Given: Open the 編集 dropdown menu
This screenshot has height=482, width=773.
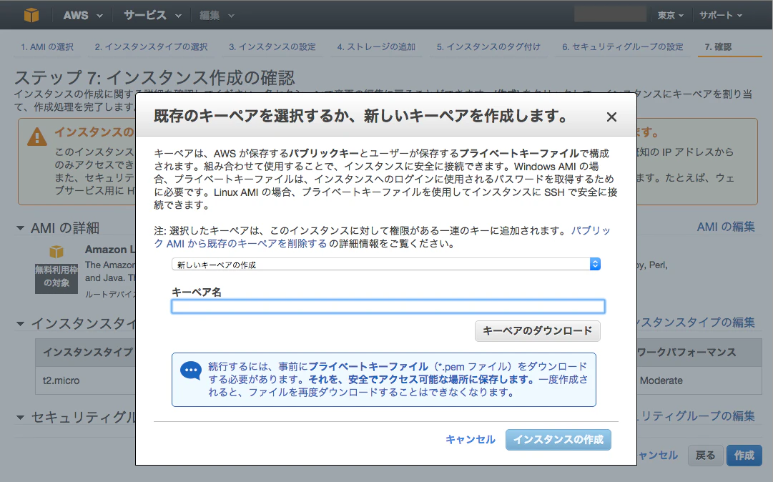Looking at the screenshot, I should pyautogui.click(x=217, y=16).
